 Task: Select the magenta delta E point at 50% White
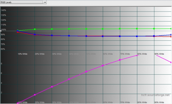86,72
